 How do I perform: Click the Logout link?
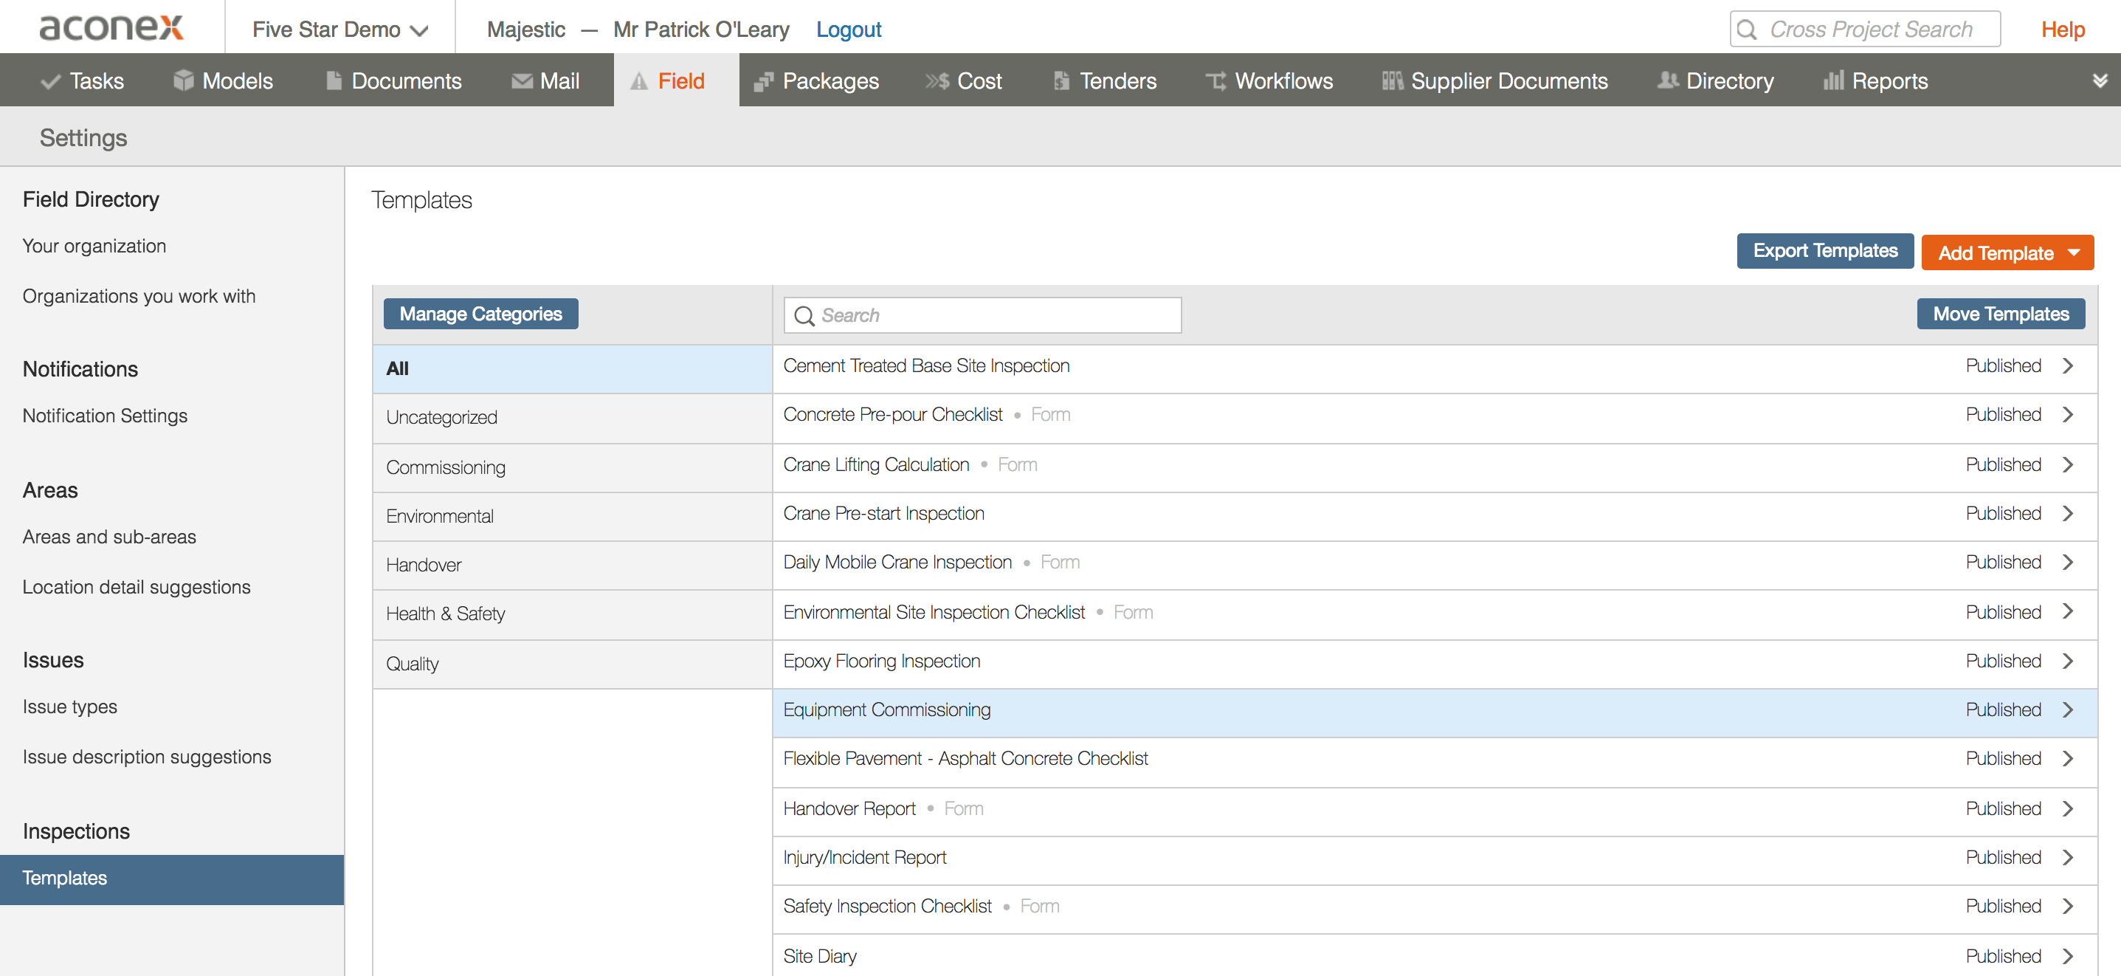point(848,30)
